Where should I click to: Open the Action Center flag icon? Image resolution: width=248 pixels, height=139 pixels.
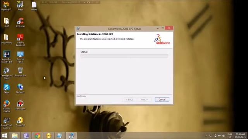[x=219, y=136]
